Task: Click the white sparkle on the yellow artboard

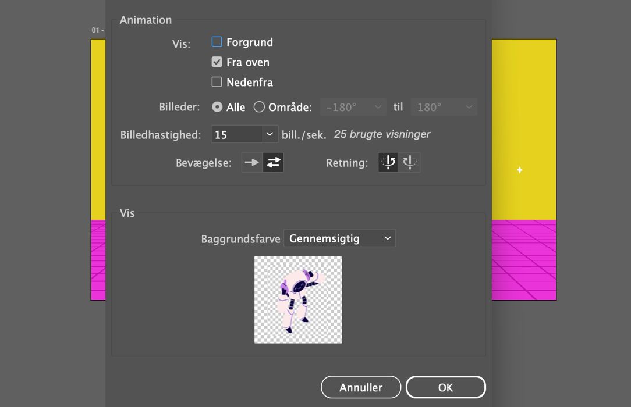Action: pyautogui.click(x=520, y=170)
